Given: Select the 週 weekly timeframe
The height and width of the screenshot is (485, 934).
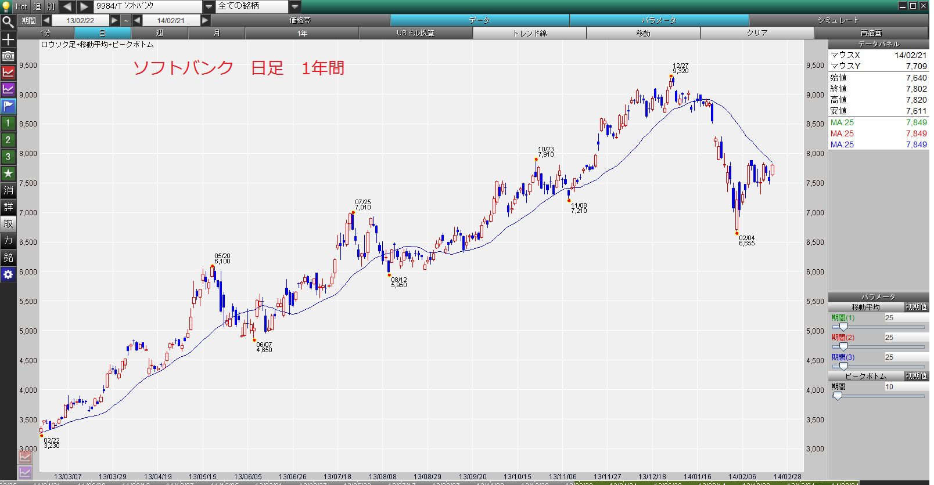Looking at the screenshot, I should (160, 33).
